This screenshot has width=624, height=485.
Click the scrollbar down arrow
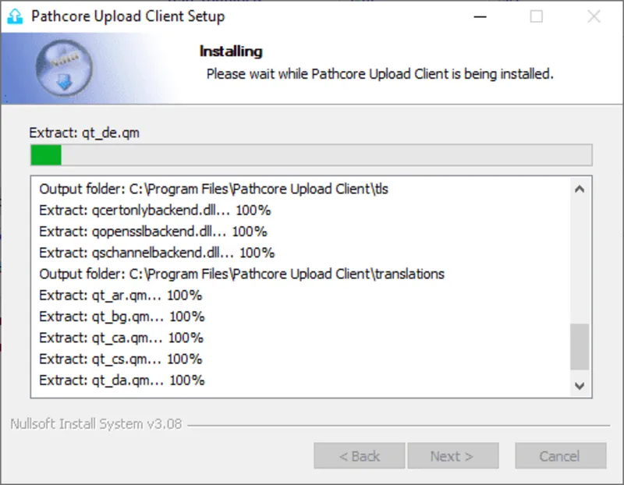(579, 384)
